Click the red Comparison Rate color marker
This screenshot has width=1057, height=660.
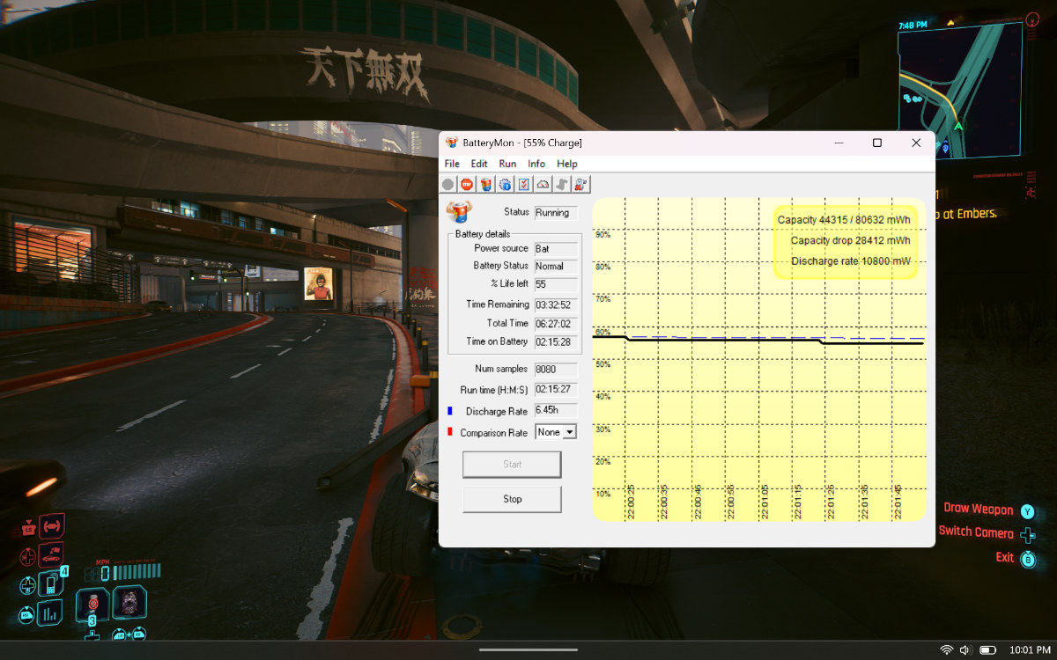click(450, 432)
